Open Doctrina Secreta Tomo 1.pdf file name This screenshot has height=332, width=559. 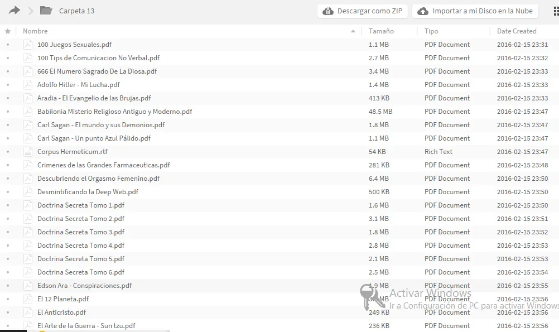(x=81, y=205)
